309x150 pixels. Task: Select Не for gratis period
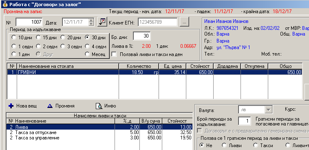pos(202,146)
